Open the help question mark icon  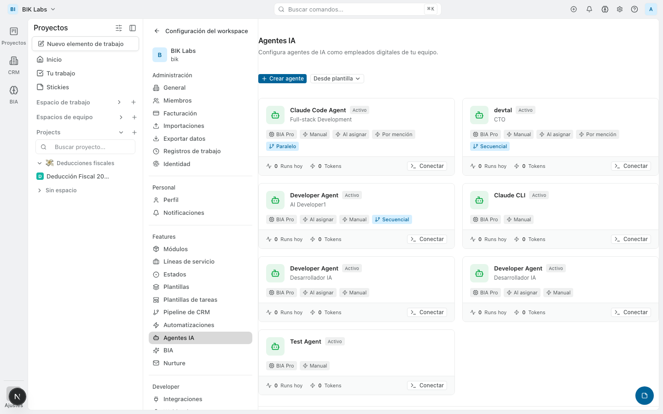pos(634,9)
